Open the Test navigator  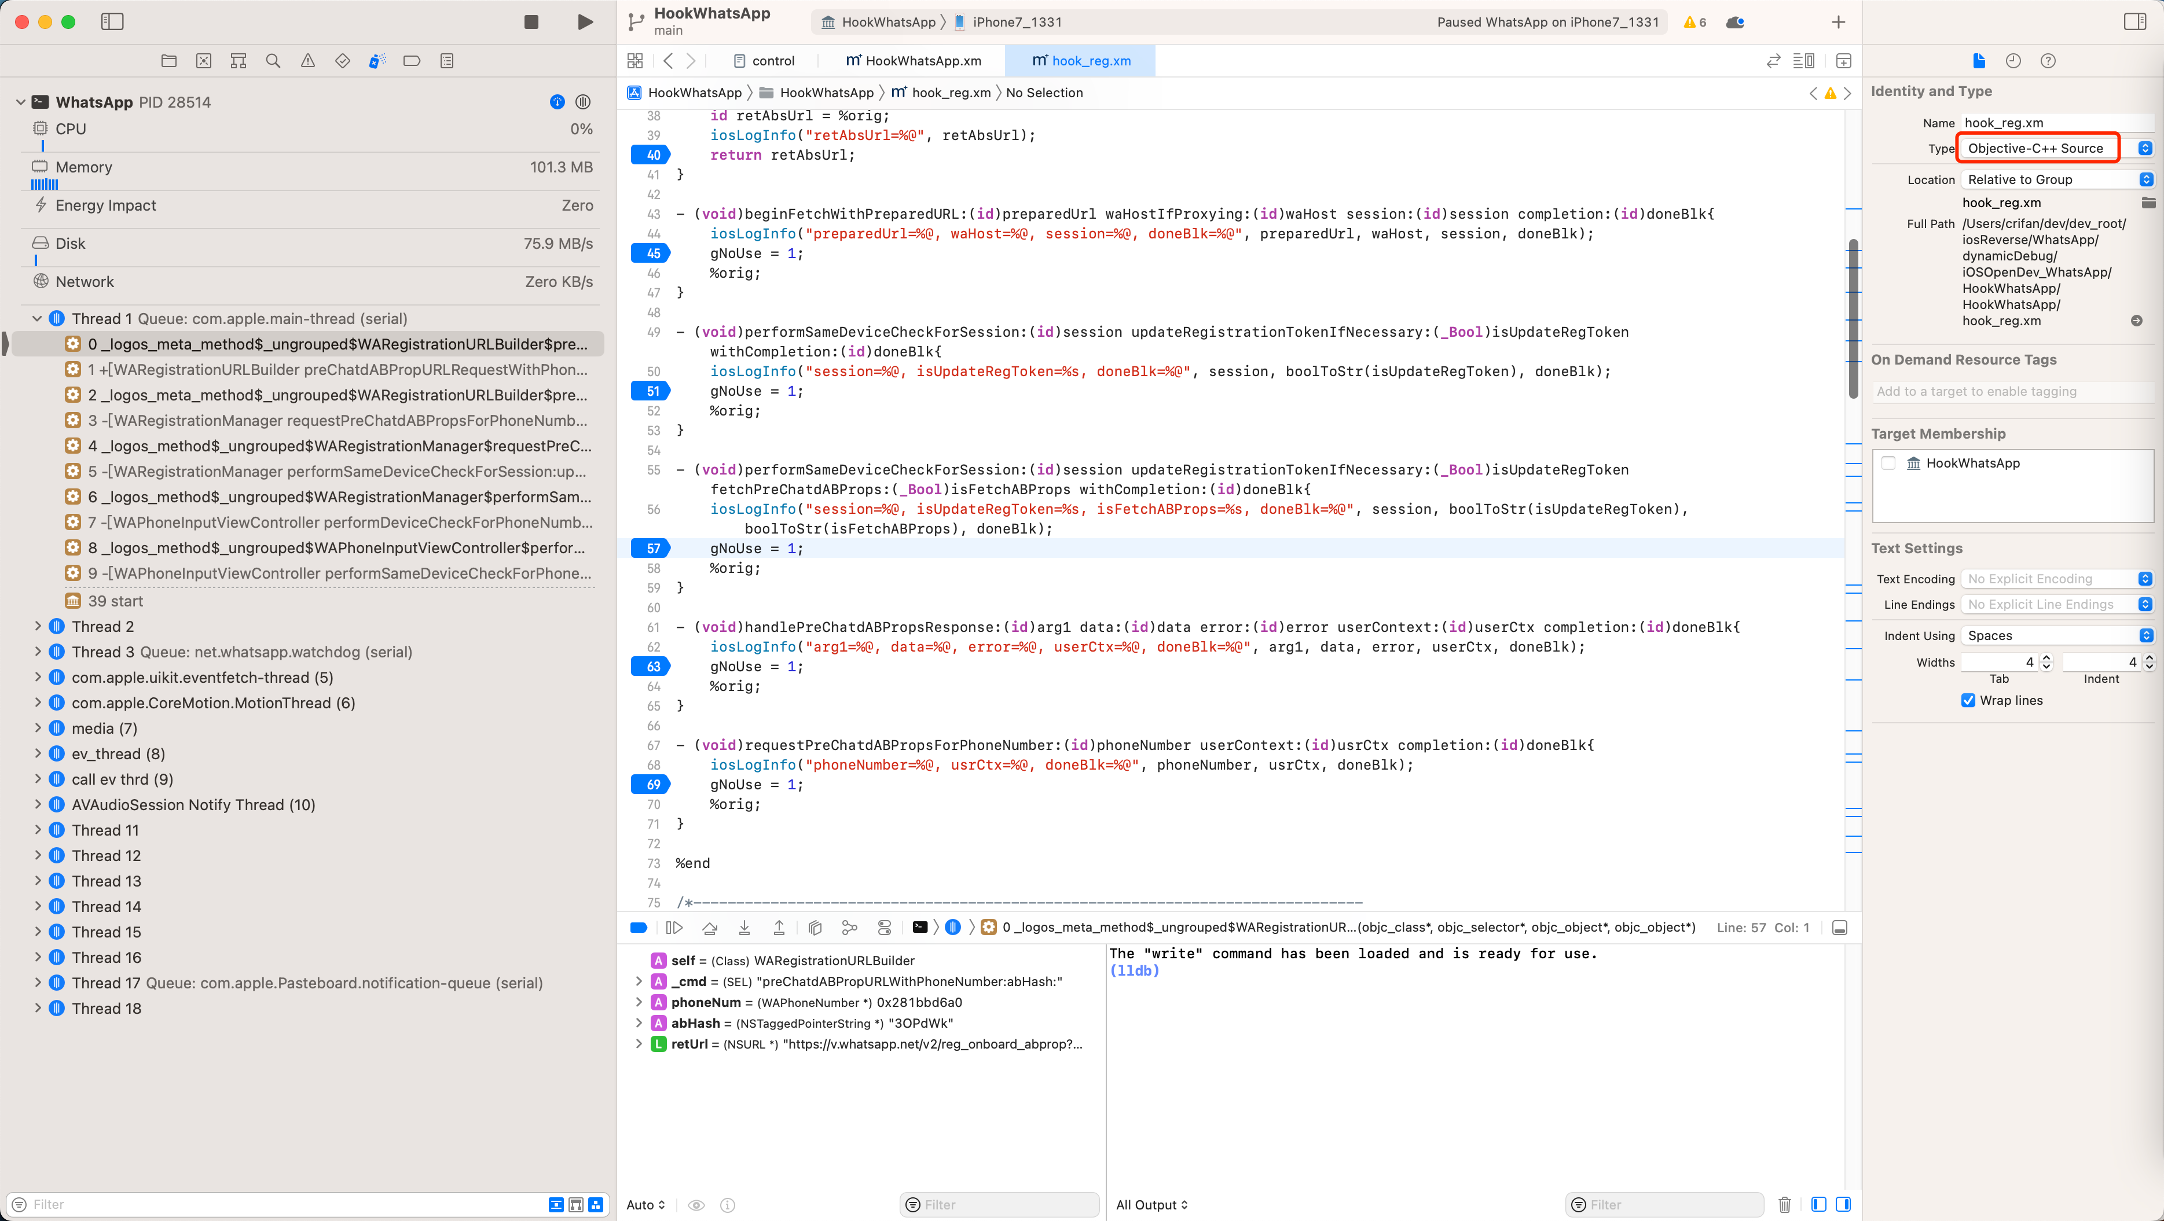tap(342, 60)
